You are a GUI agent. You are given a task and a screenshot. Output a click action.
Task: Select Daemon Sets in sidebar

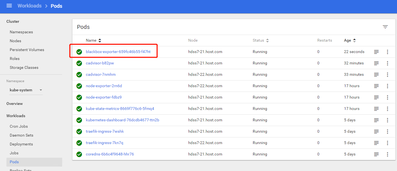21,135
